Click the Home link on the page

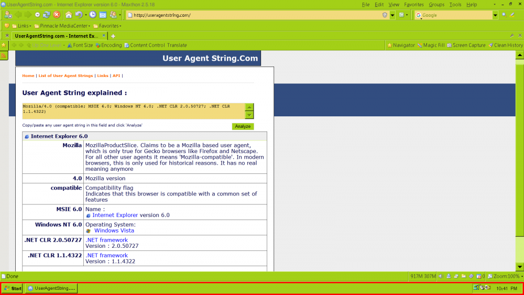28,76
